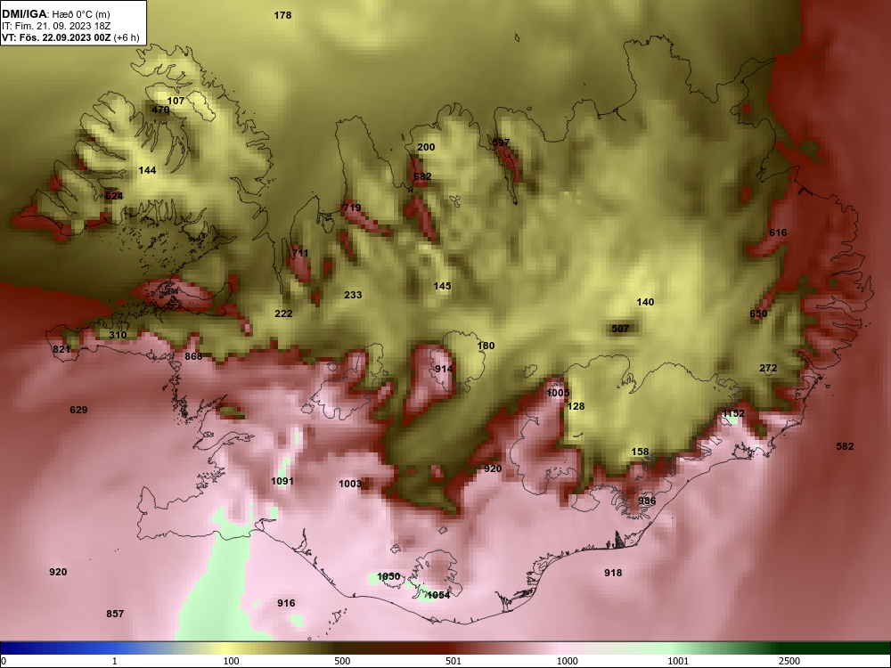Select the map value 914
The image size is (891, 668).
click(444, 370)
